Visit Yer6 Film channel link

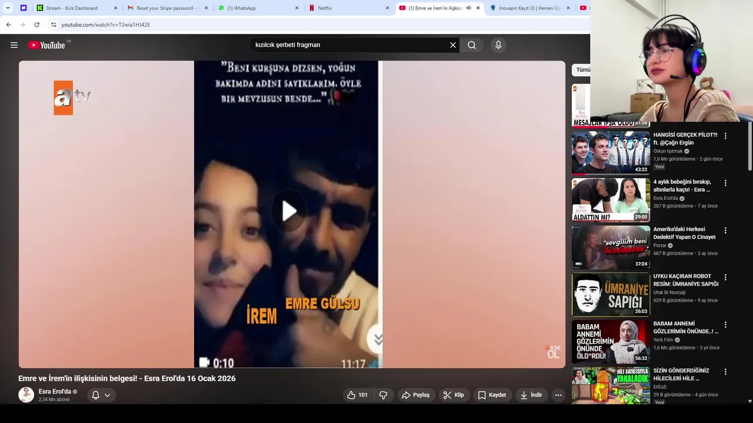663,340
